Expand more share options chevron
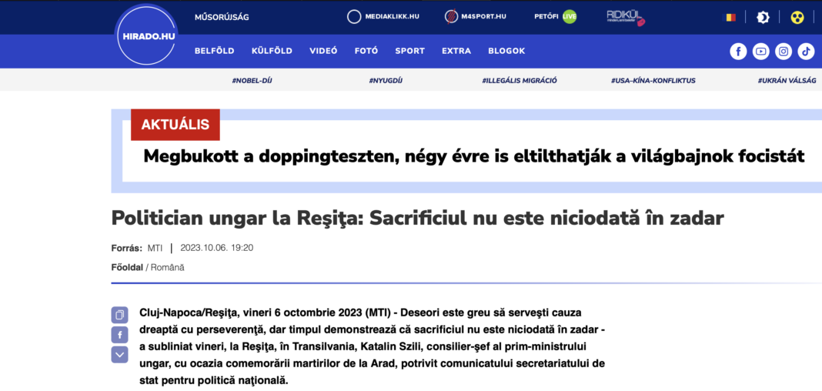 [119, 355]
